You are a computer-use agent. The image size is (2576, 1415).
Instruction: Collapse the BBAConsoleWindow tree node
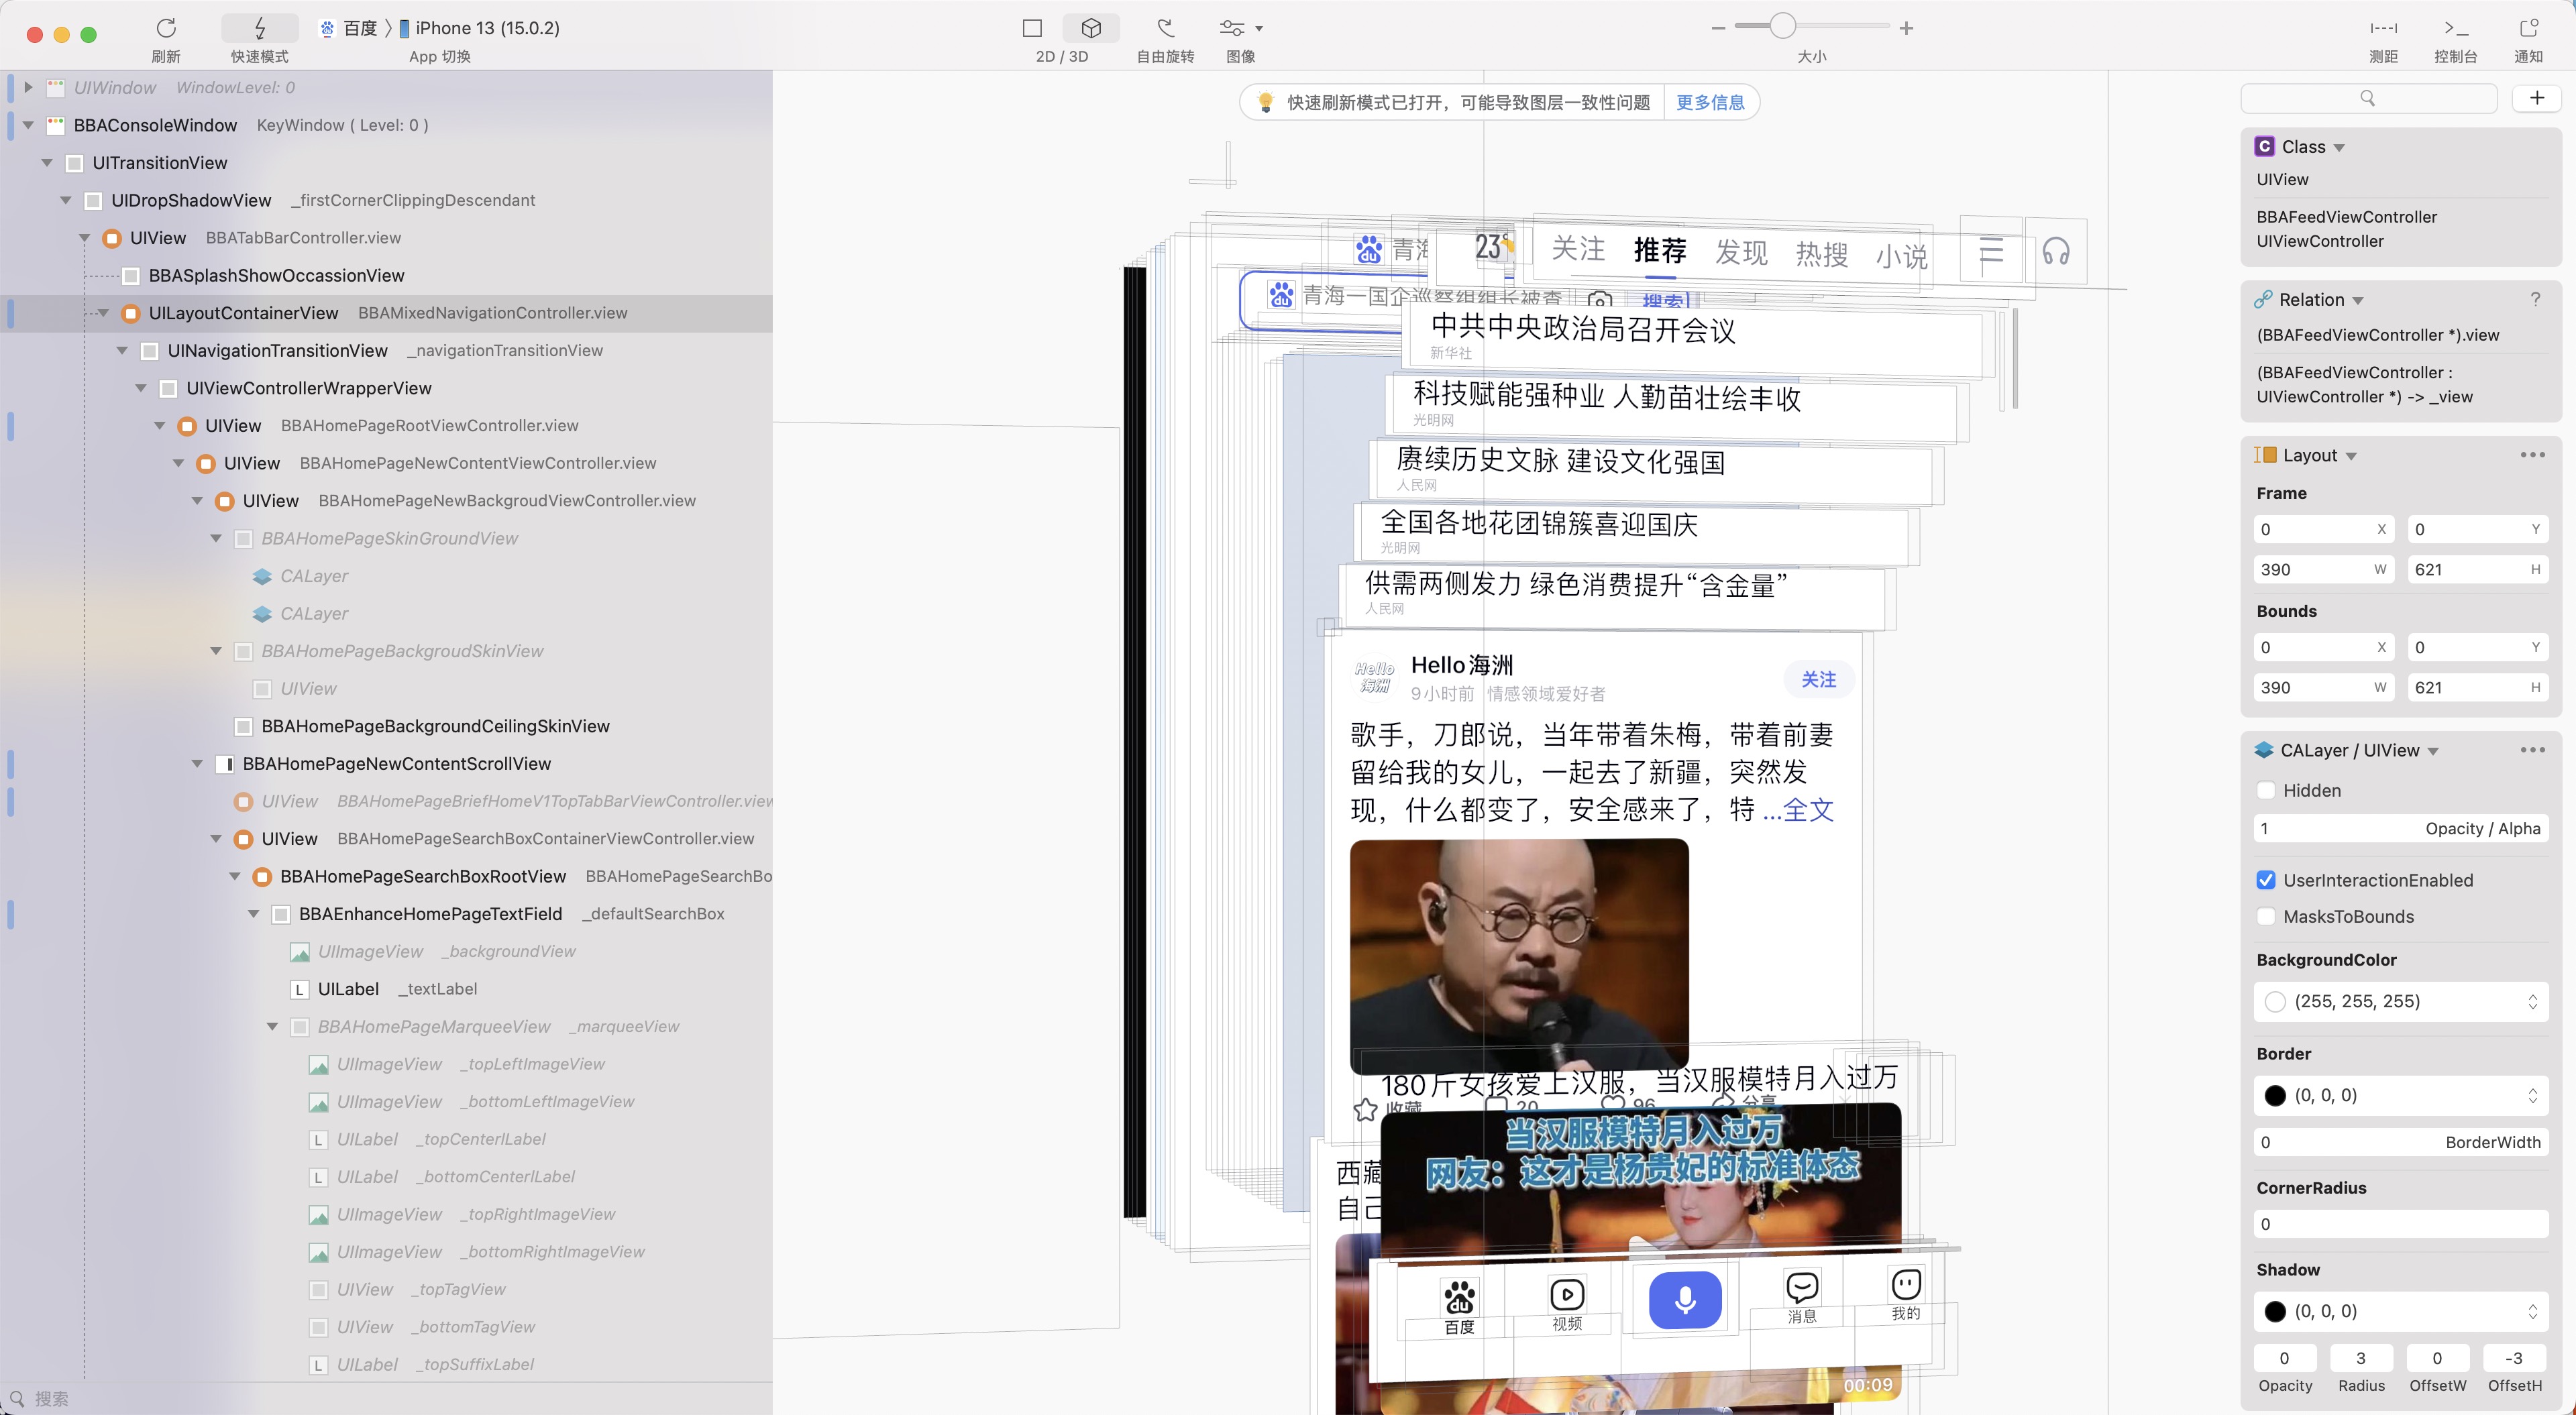(28, 125)
